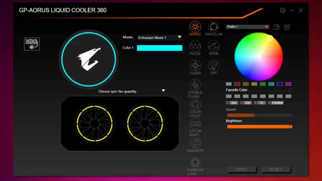Click the edit favorite color pencil icon
The image size is (322, 181).
tap(290, 90)
